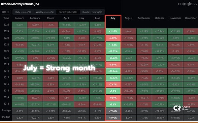Open the BTC coin selector dropdown
198x123 pixels.
pos(6,12)
